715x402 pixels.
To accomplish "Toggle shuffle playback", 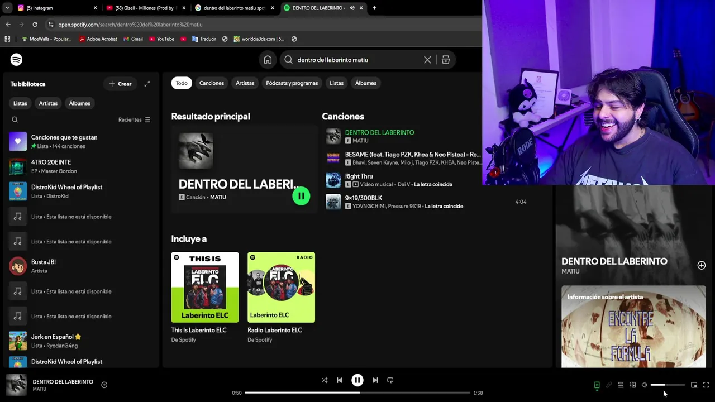I will 325,380.
